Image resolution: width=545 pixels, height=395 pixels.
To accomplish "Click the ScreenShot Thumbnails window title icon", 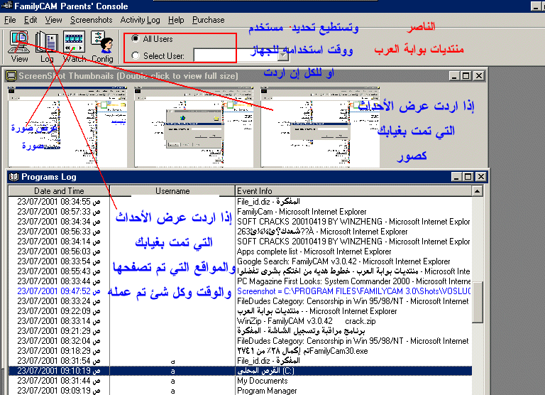I will 11,75.
